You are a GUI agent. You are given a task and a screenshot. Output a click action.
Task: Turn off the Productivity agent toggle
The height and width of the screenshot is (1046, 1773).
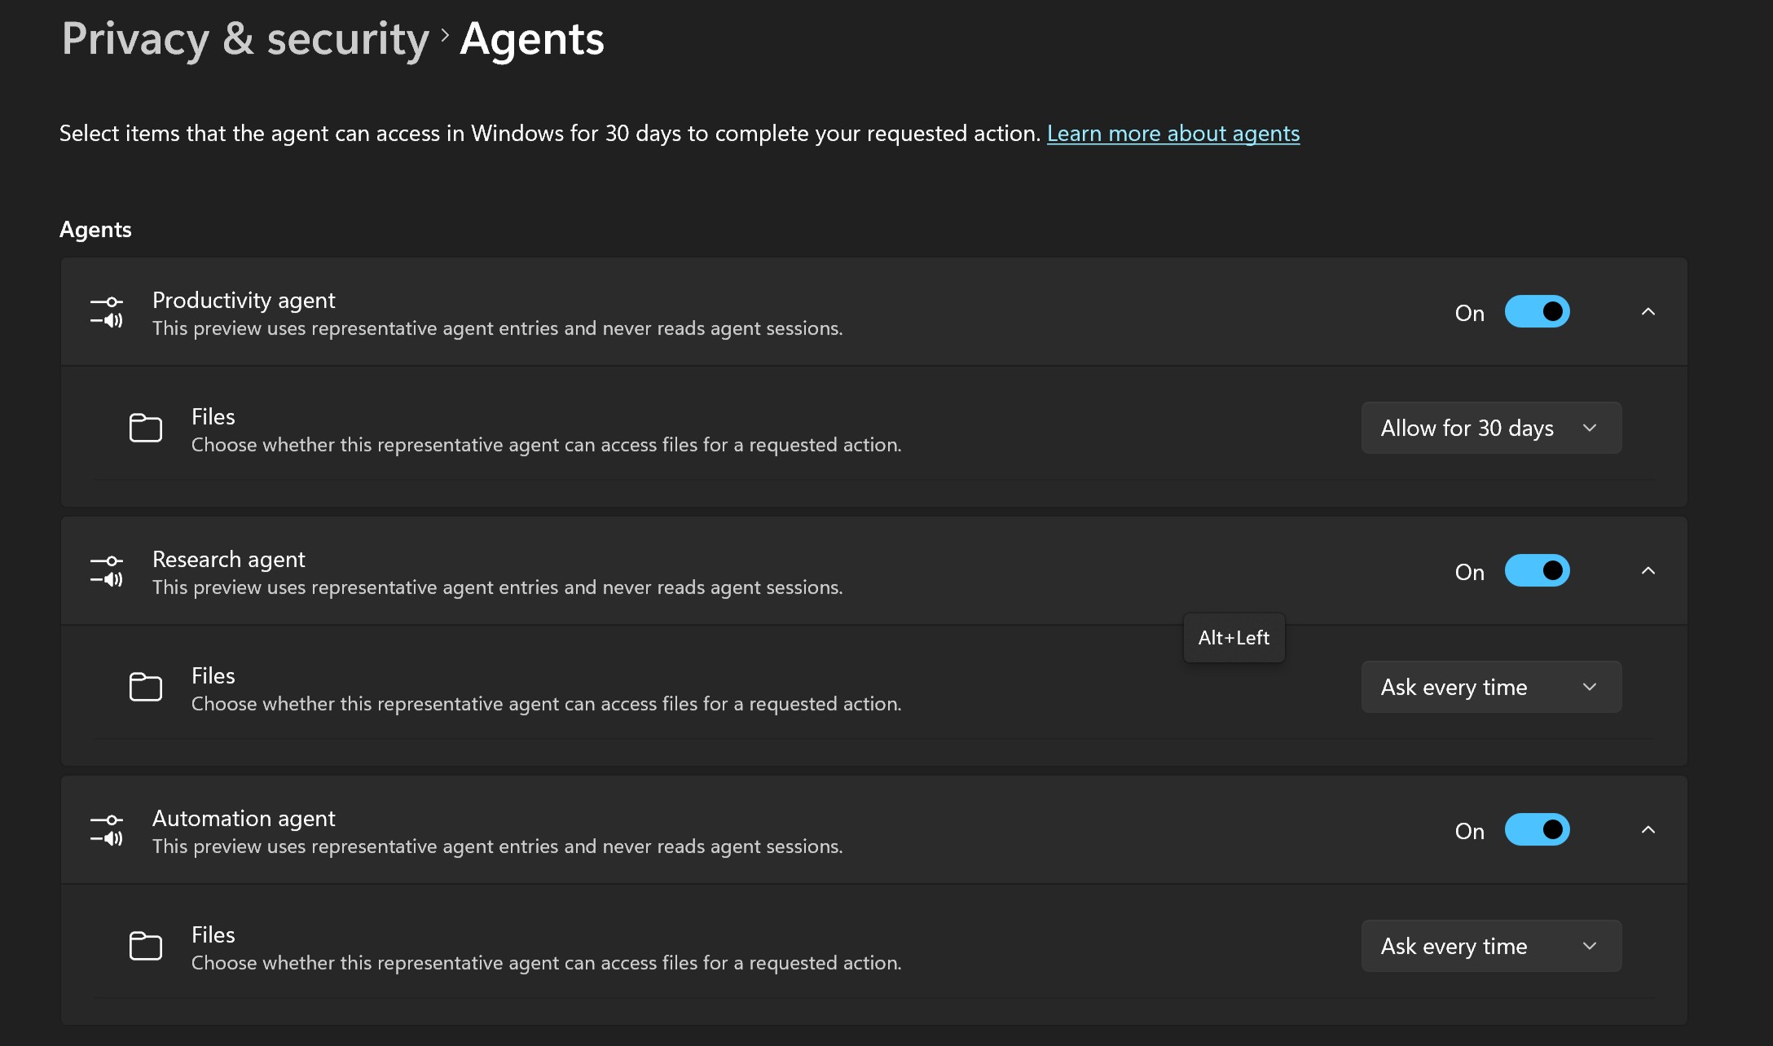pos(1537,312)
